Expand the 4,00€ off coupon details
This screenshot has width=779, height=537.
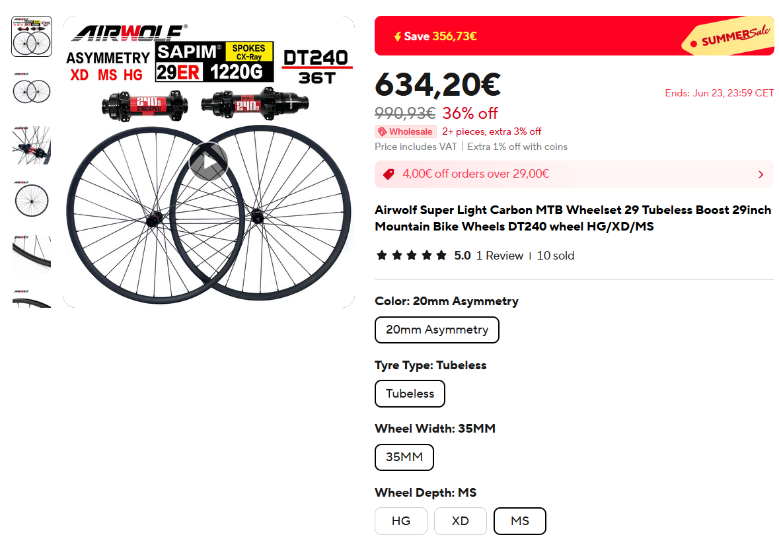760,174
